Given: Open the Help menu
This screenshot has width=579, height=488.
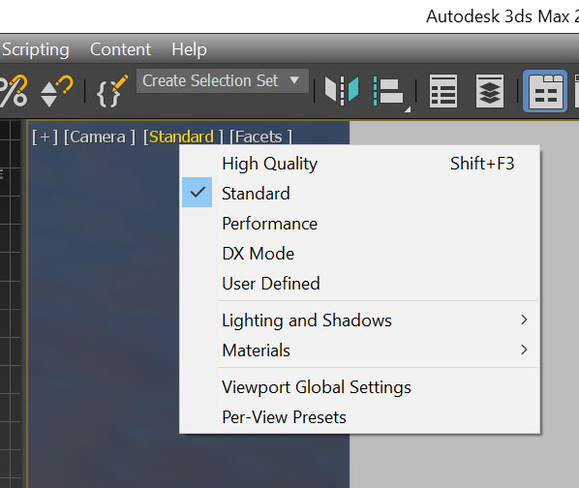Looking at the screenshot, I should (189, 49).
